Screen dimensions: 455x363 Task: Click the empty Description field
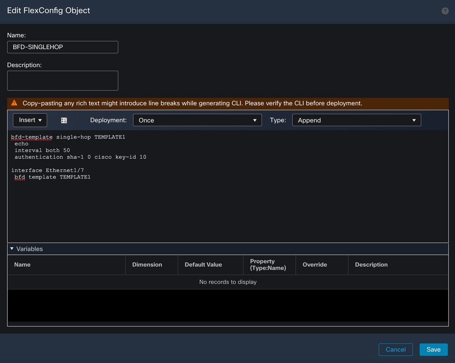62,80
